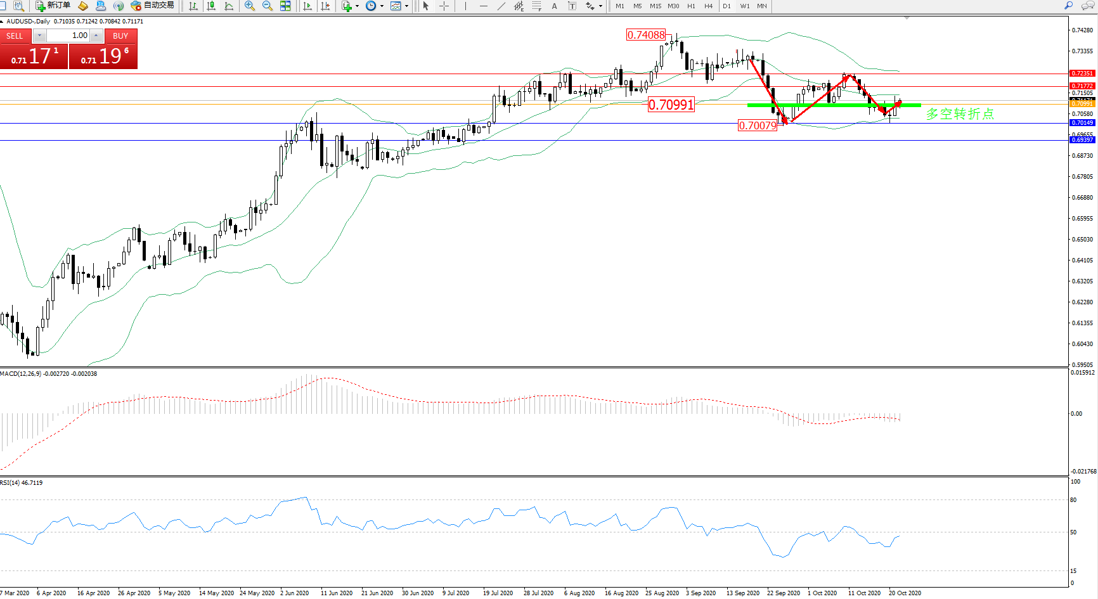Viewport: 1098px width, 599px height.
Task: Switch to W1 timeframe
Action: (744, 6)
